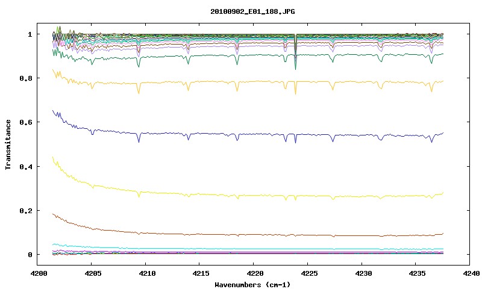Click the y-axis tick label 0
This screenshot has height=289, width=482.
[x=30, y=255]
